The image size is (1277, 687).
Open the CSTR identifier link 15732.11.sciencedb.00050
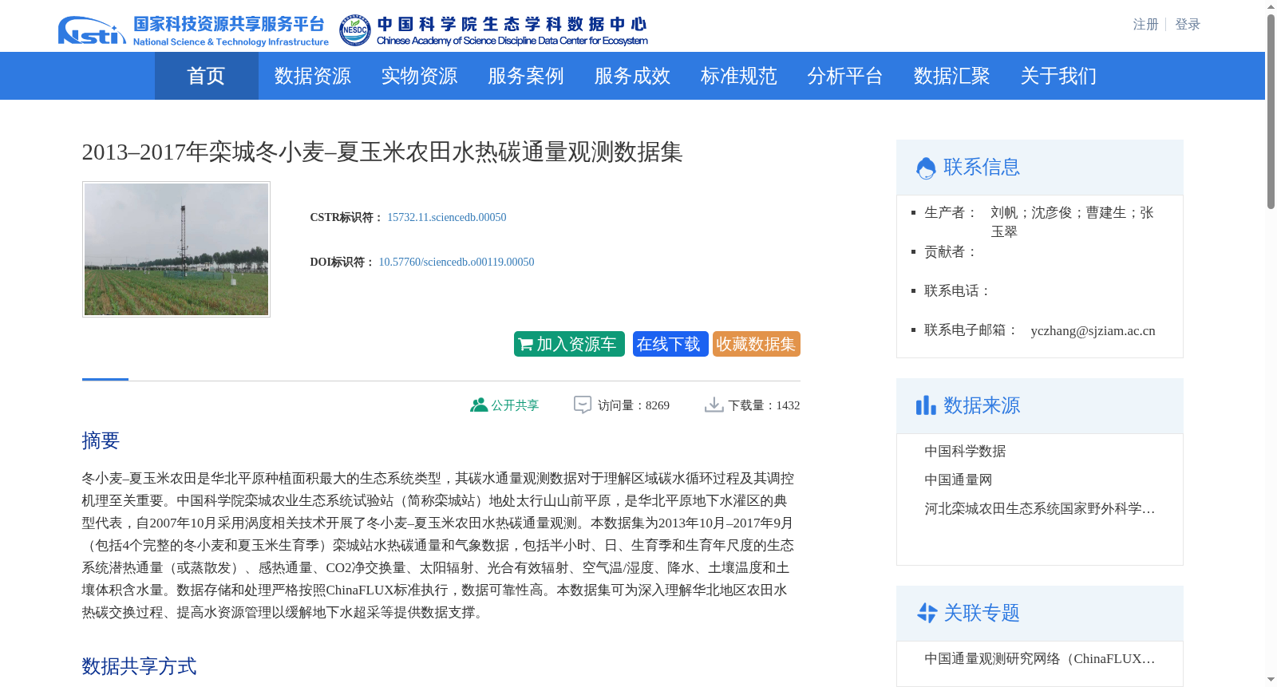[x=447, y=217]
